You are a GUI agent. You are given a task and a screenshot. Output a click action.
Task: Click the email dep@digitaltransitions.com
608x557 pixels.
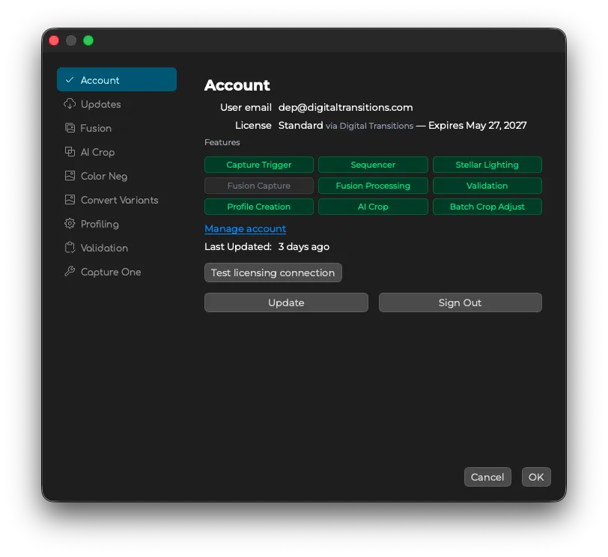pyautogui.click(x=345, y=107)
